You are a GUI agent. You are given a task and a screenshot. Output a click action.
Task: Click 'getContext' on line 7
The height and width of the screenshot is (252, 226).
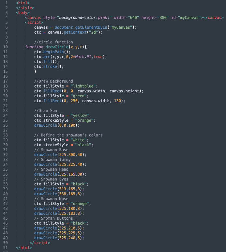75,32
